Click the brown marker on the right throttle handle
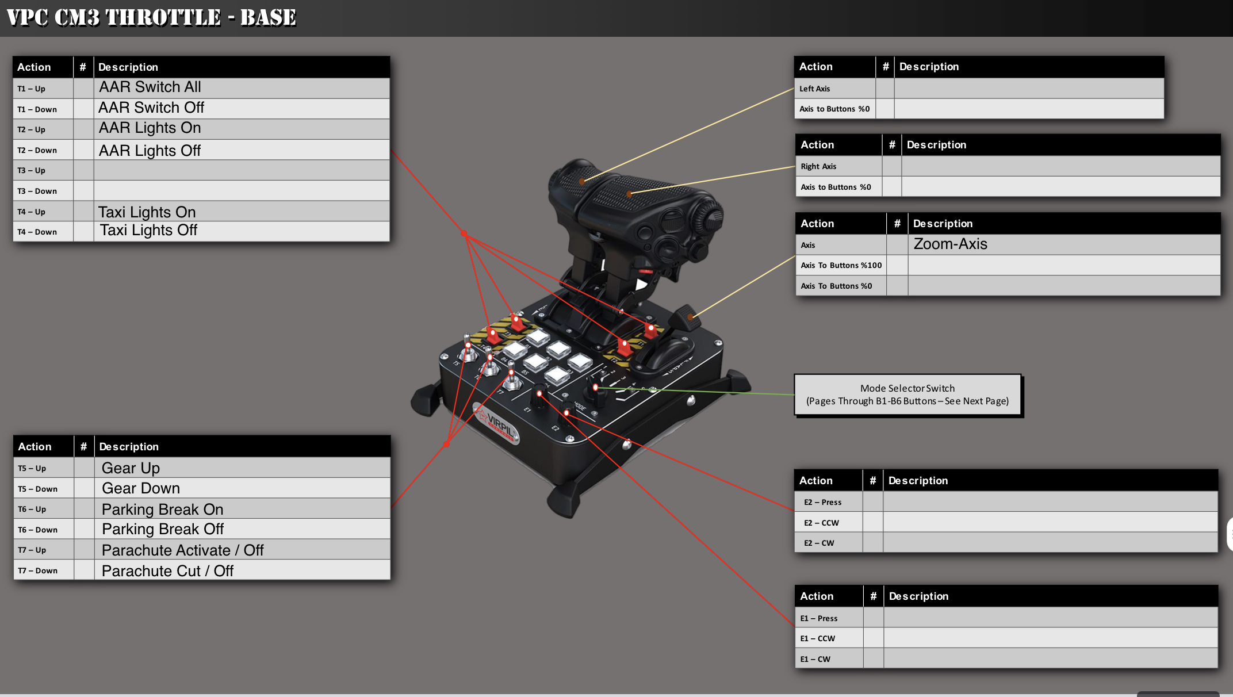The image size is (1233, 697). coord(629,194)
